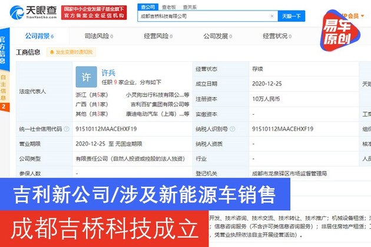Screen dimensions: 371x247
Task: Open the 许兵 profile link
Action: click(x=108, y=73)
